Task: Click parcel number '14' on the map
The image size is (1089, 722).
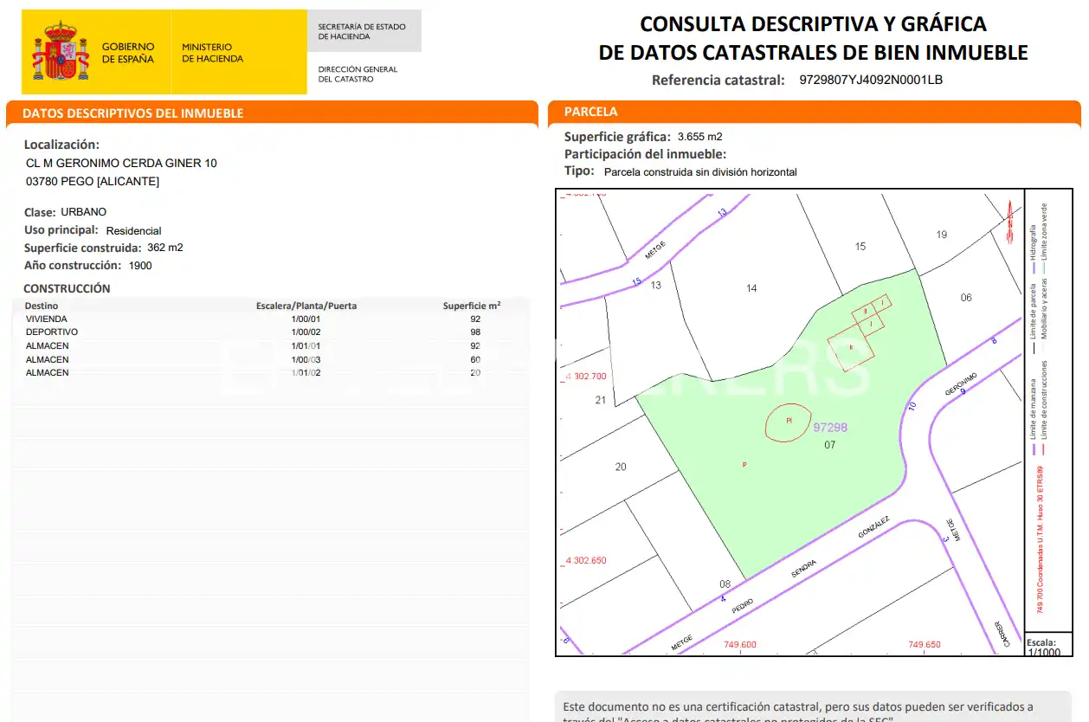Action: (x=751, y=288)
